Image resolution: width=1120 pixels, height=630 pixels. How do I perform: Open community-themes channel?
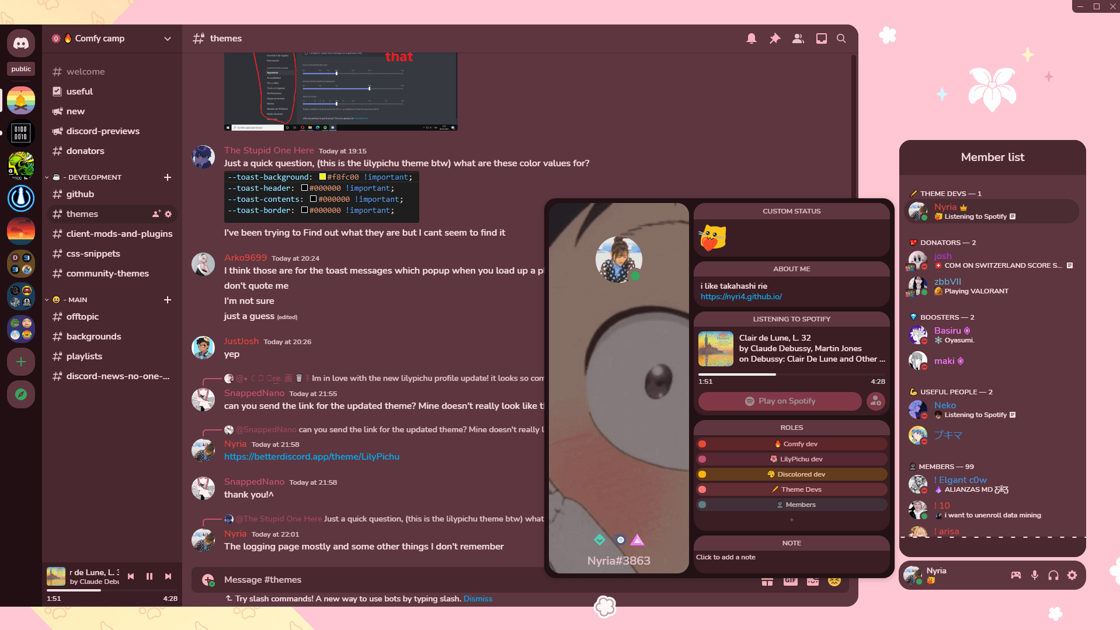click(x=112, y=274)
